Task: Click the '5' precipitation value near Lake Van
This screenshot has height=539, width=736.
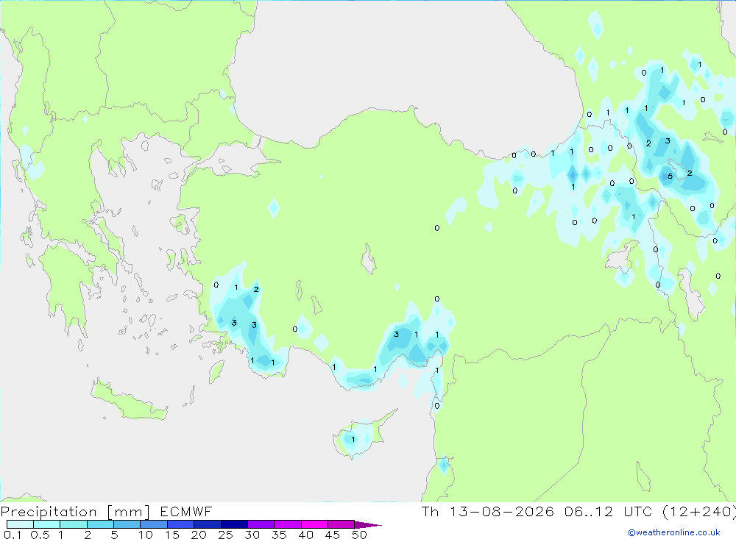Action: 670,176
